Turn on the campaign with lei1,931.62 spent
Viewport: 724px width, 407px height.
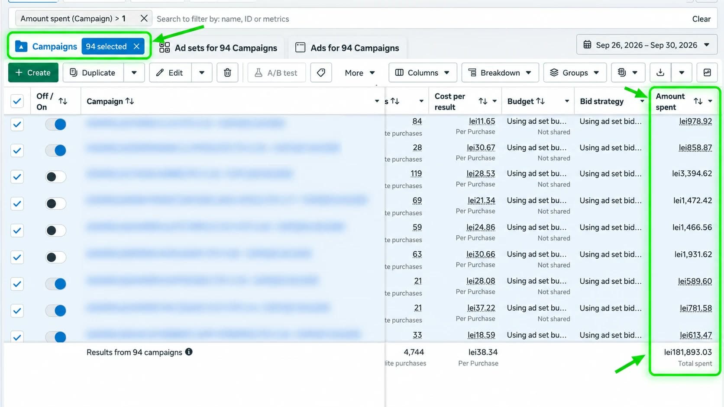point(56,257)
